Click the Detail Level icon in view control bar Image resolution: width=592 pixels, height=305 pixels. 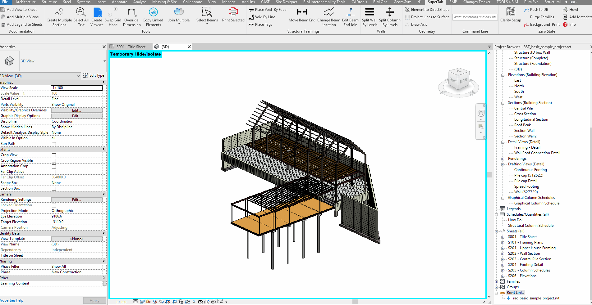135,302
